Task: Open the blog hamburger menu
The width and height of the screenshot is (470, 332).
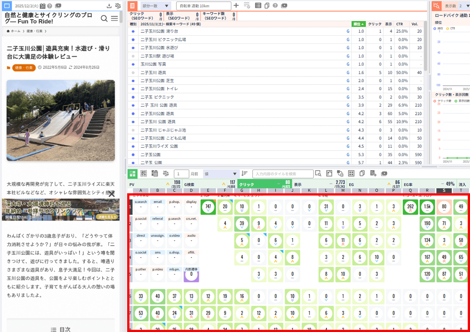Action: point(115,19)
